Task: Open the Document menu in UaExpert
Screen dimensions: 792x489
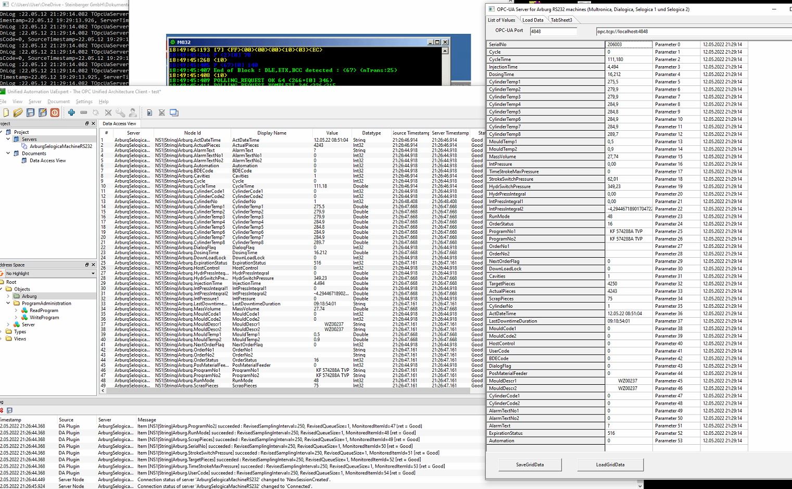Action: click(58, 102)
